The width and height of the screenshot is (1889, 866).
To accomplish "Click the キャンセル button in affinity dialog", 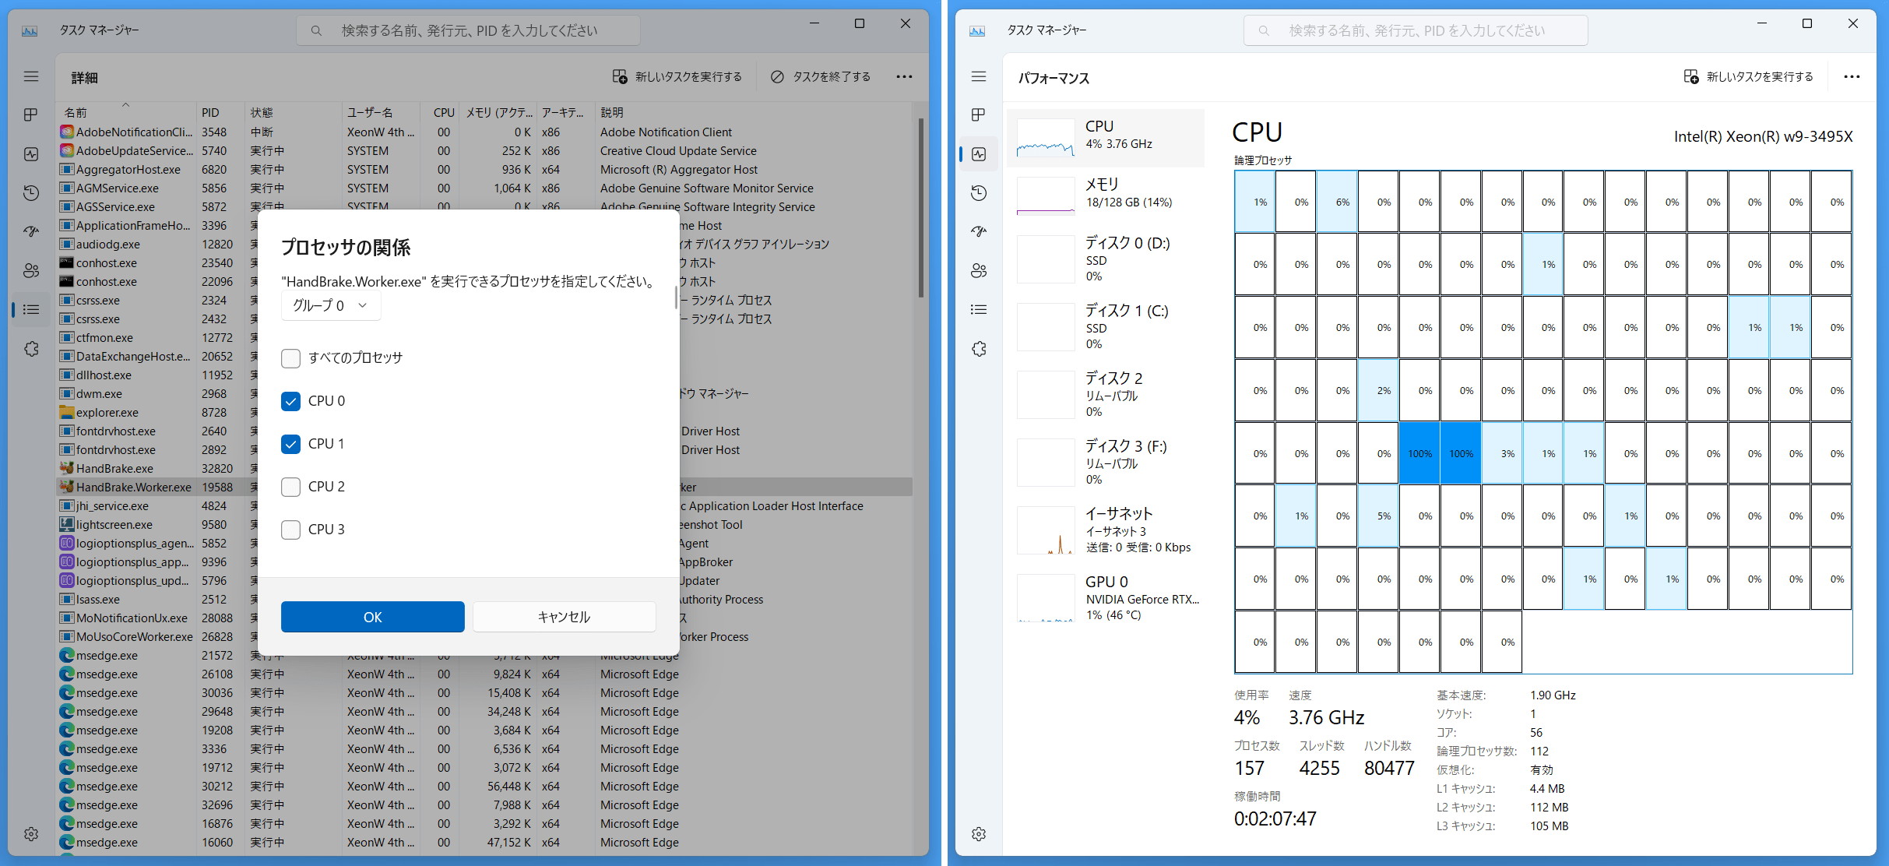I will click(564, 617).
